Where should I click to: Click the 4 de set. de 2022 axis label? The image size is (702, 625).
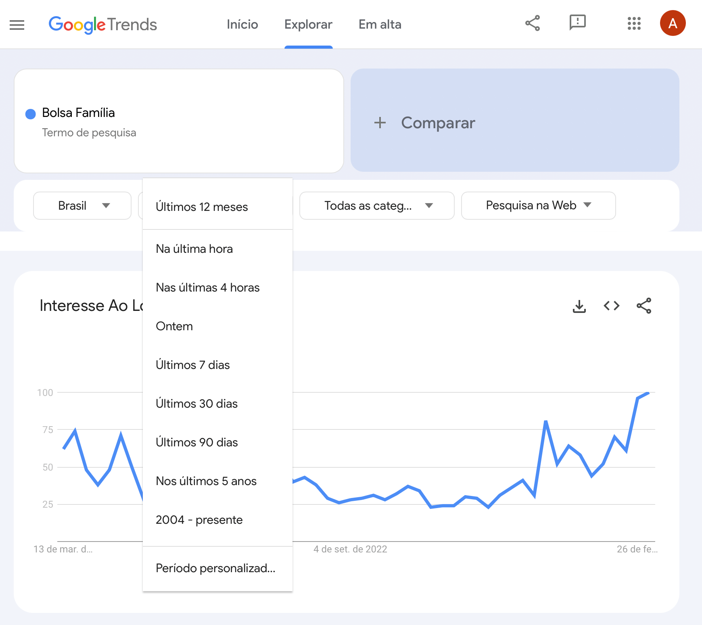(x=350, y=549)
